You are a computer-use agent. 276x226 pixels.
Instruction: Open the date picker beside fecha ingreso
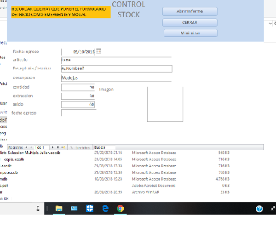pyautogui.click(x=98, y=51)
